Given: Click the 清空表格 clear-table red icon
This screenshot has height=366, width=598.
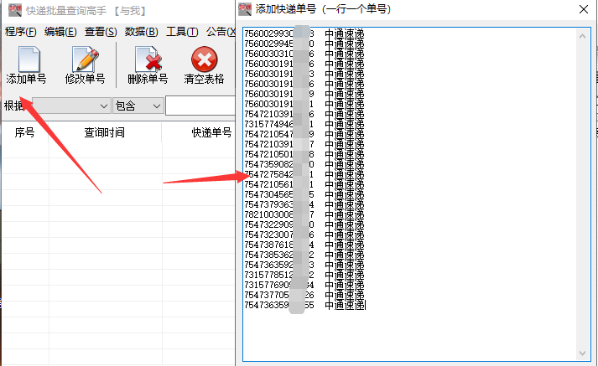Looking at the screenshot, I should pyautogui.click(x=204, y=59).
